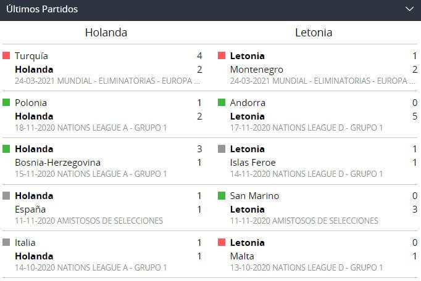421x281 pixels.
Task: Open the Bosnia-Herzegovina team link
Action: 57,163
